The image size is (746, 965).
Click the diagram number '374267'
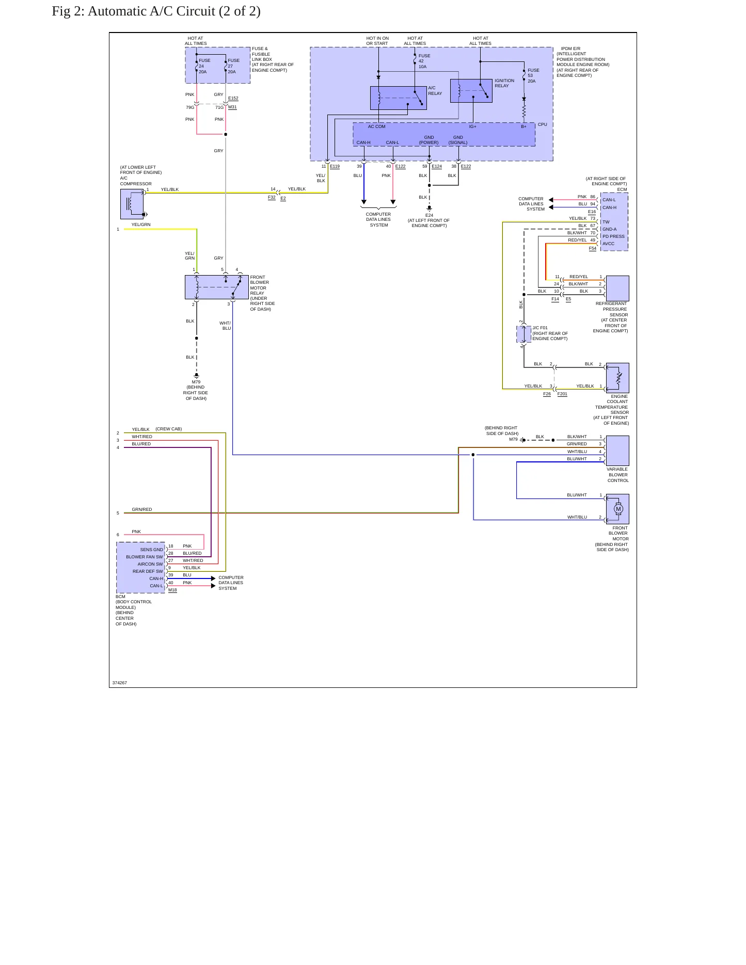pos(119,683)
